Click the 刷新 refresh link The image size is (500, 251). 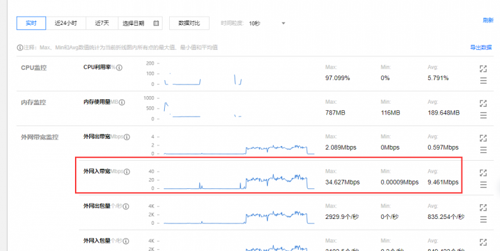tap(488, 20)
